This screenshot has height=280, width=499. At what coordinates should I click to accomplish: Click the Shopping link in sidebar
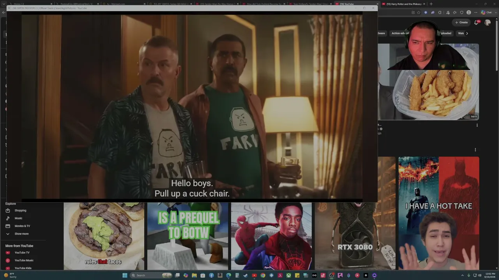[x=20, y=210]
